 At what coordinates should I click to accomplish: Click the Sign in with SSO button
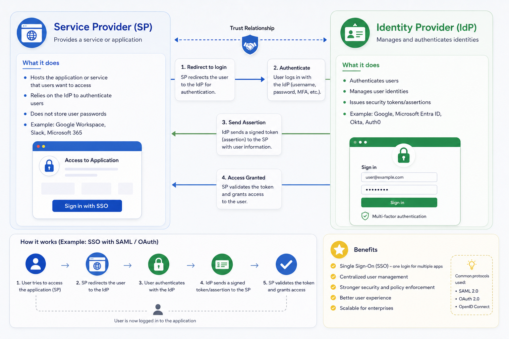87,206
